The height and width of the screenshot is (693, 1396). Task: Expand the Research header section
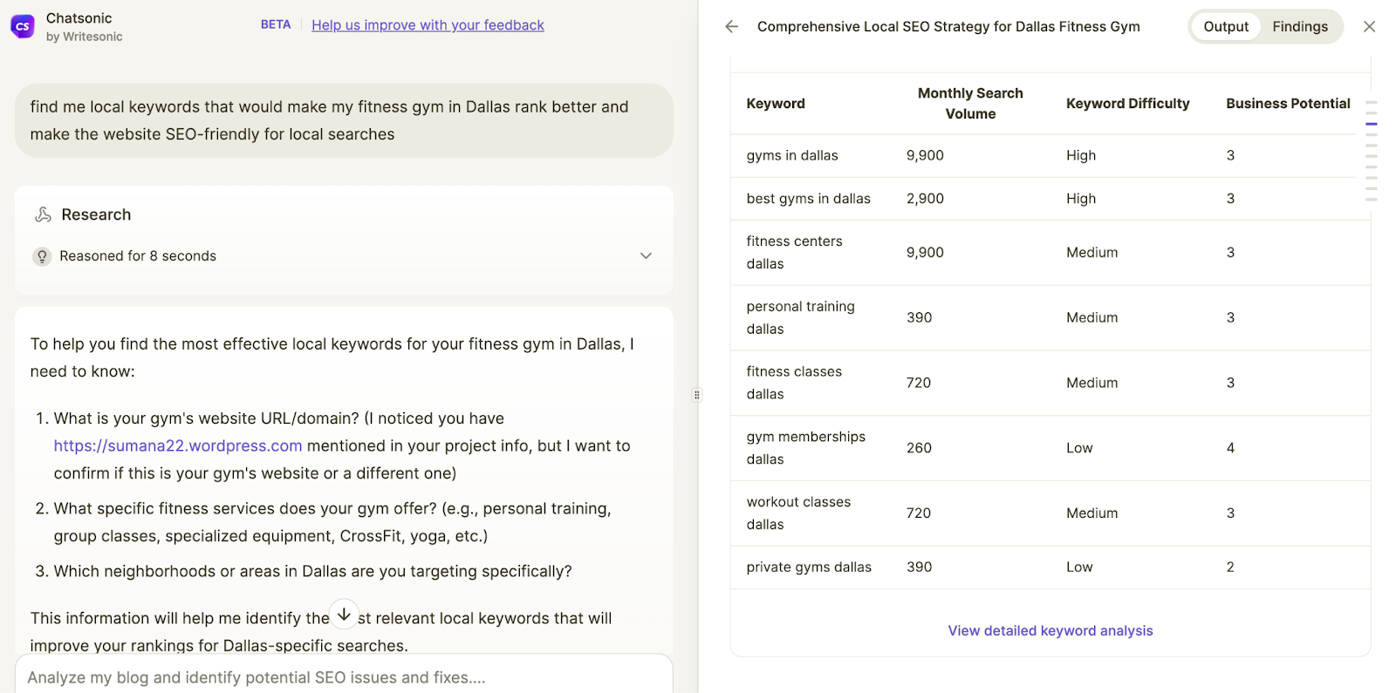[96, 214]
